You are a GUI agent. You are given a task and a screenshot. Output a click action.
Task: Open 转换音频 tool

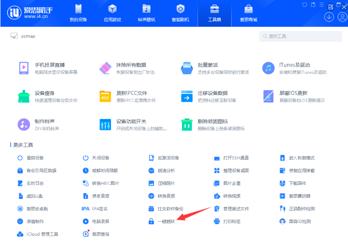(x=162, y=196)
